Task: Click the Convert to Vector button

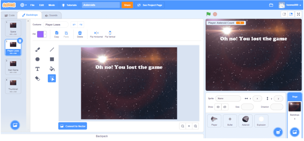Action: pyautogui.click(x=73, y=126)
